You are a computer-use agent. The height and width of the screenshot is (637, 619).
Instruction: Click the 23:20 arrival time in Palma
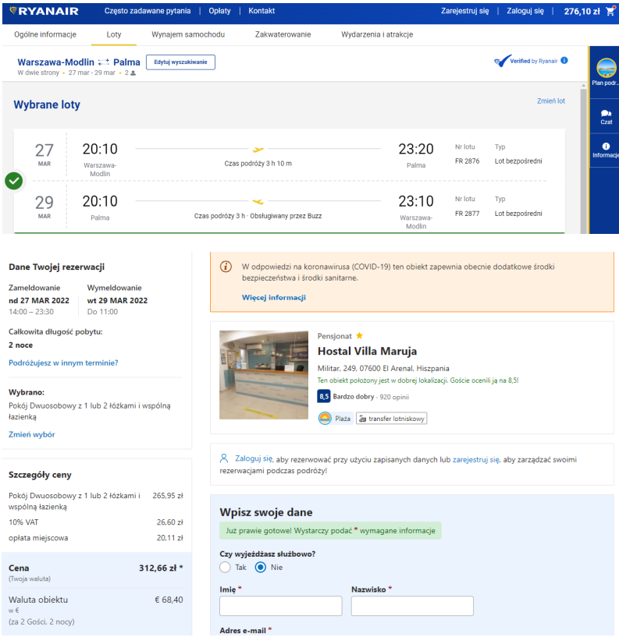coord(416,149)
